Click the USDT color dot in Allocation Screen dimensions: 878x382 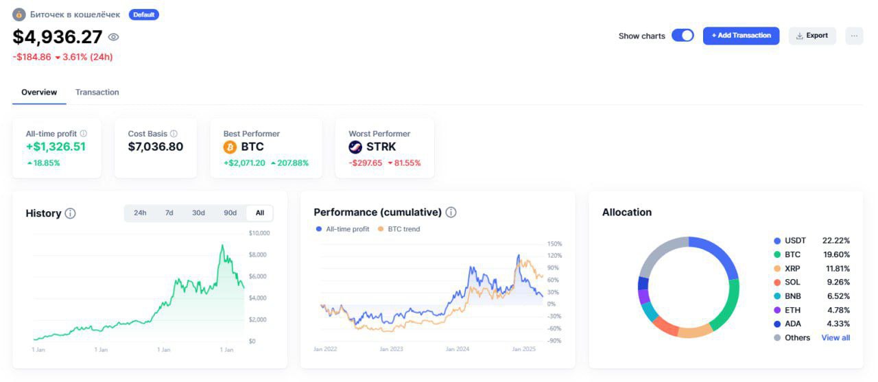(x=777, y=241)
